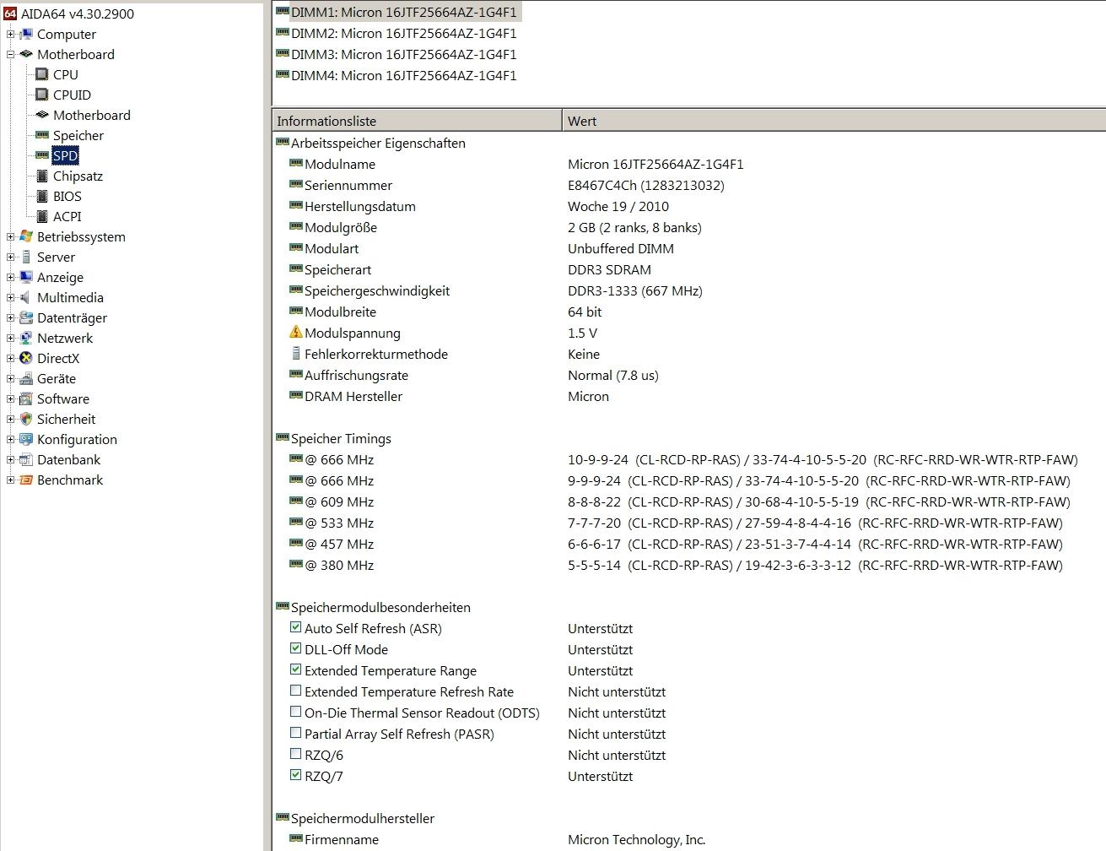Click the Modulspannung warning icon
The height and width of the screenshot is (851, 1106).
295,332
